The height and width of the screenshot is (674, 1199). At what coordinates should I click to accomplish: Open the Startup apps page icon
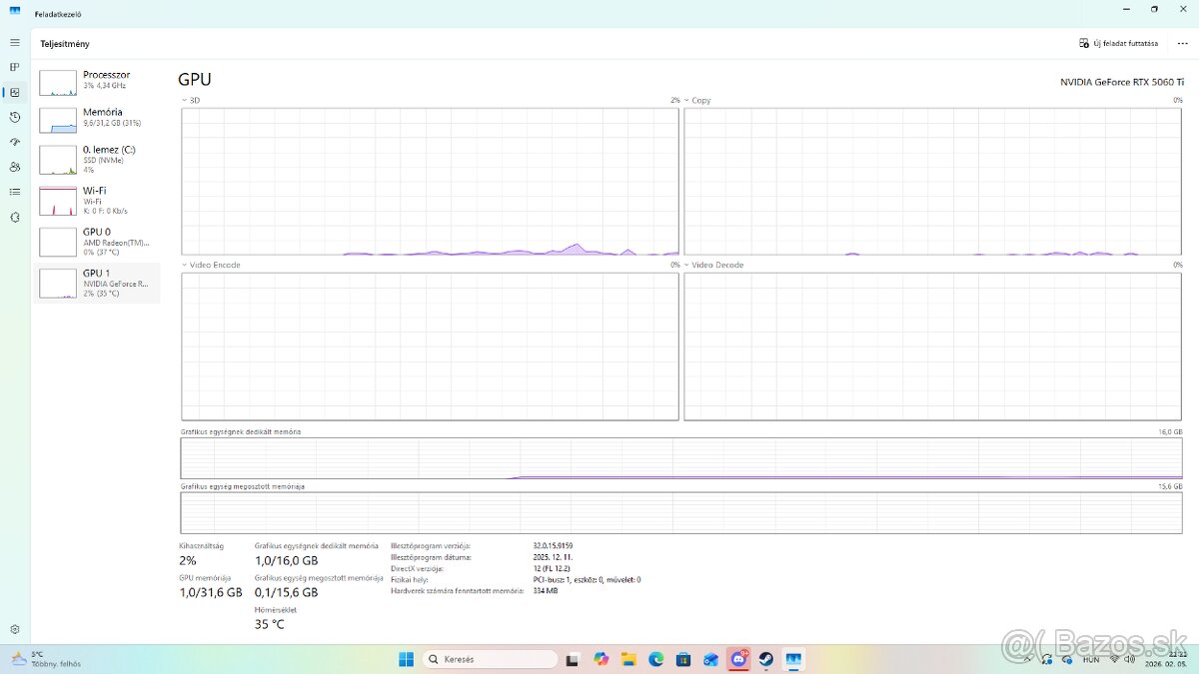(14, 142)
